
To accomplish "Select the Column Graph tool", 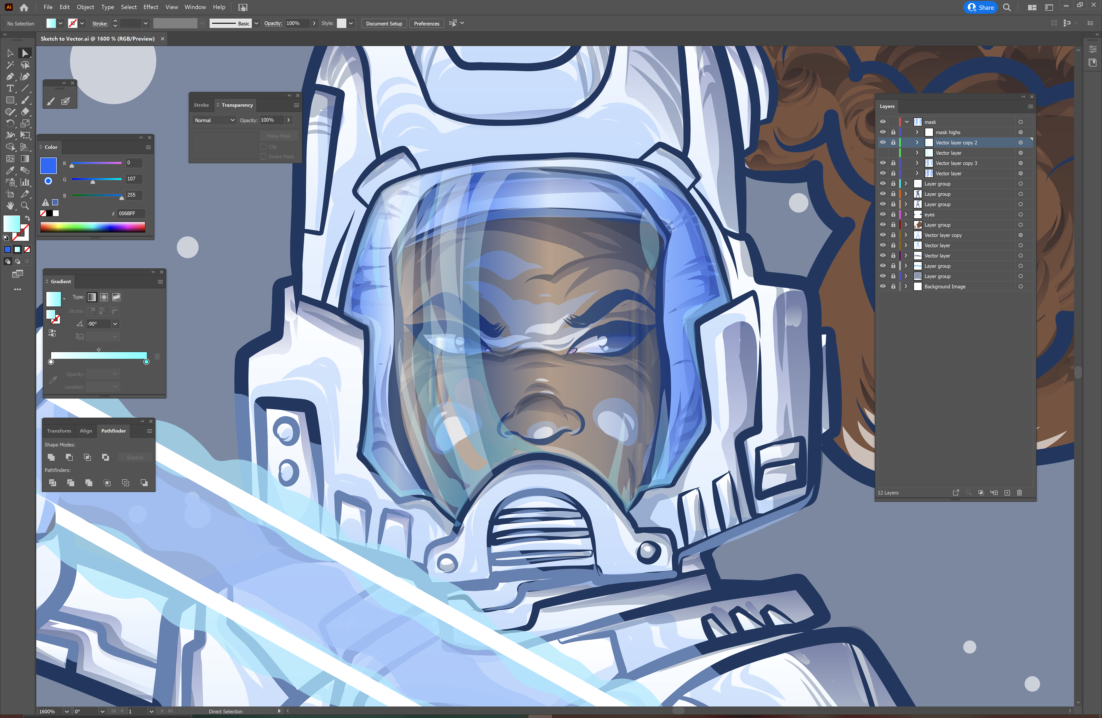I will coord(25,182).
